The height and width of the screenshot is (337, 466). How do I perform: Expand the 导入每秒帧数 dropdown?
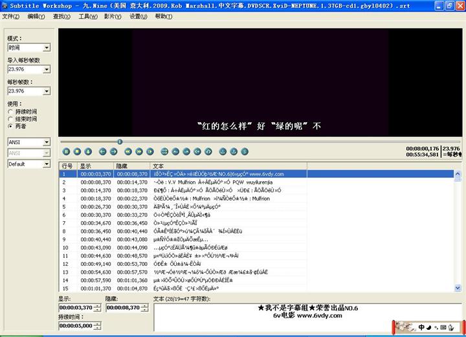tap(47, 69)
